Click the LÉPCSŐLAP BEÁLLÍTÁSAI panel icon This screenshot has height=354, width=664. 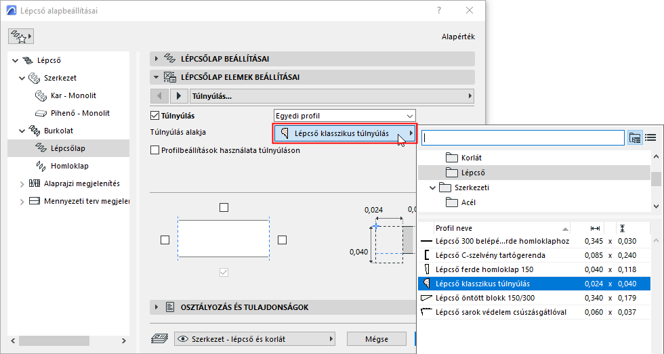170,59
